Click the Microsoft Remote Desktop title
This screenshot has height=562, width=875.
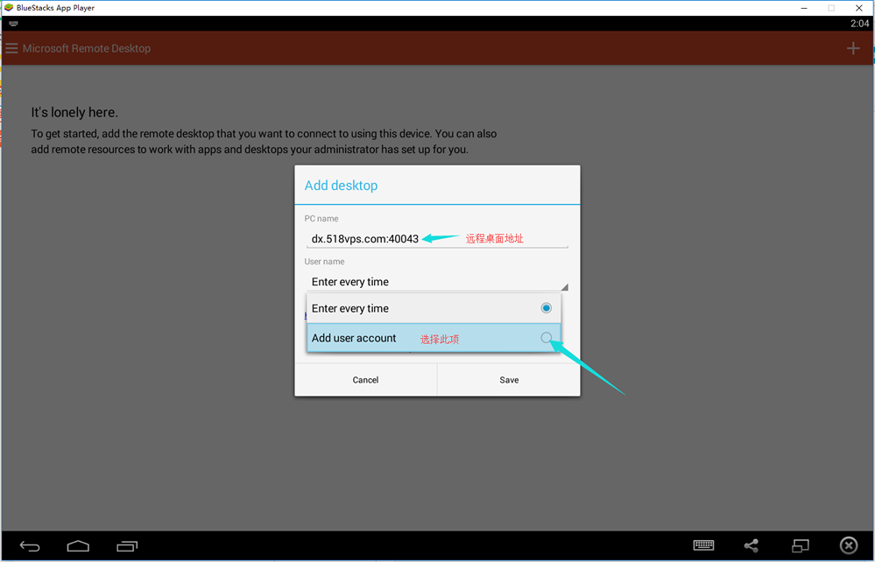tap(87, 48)
